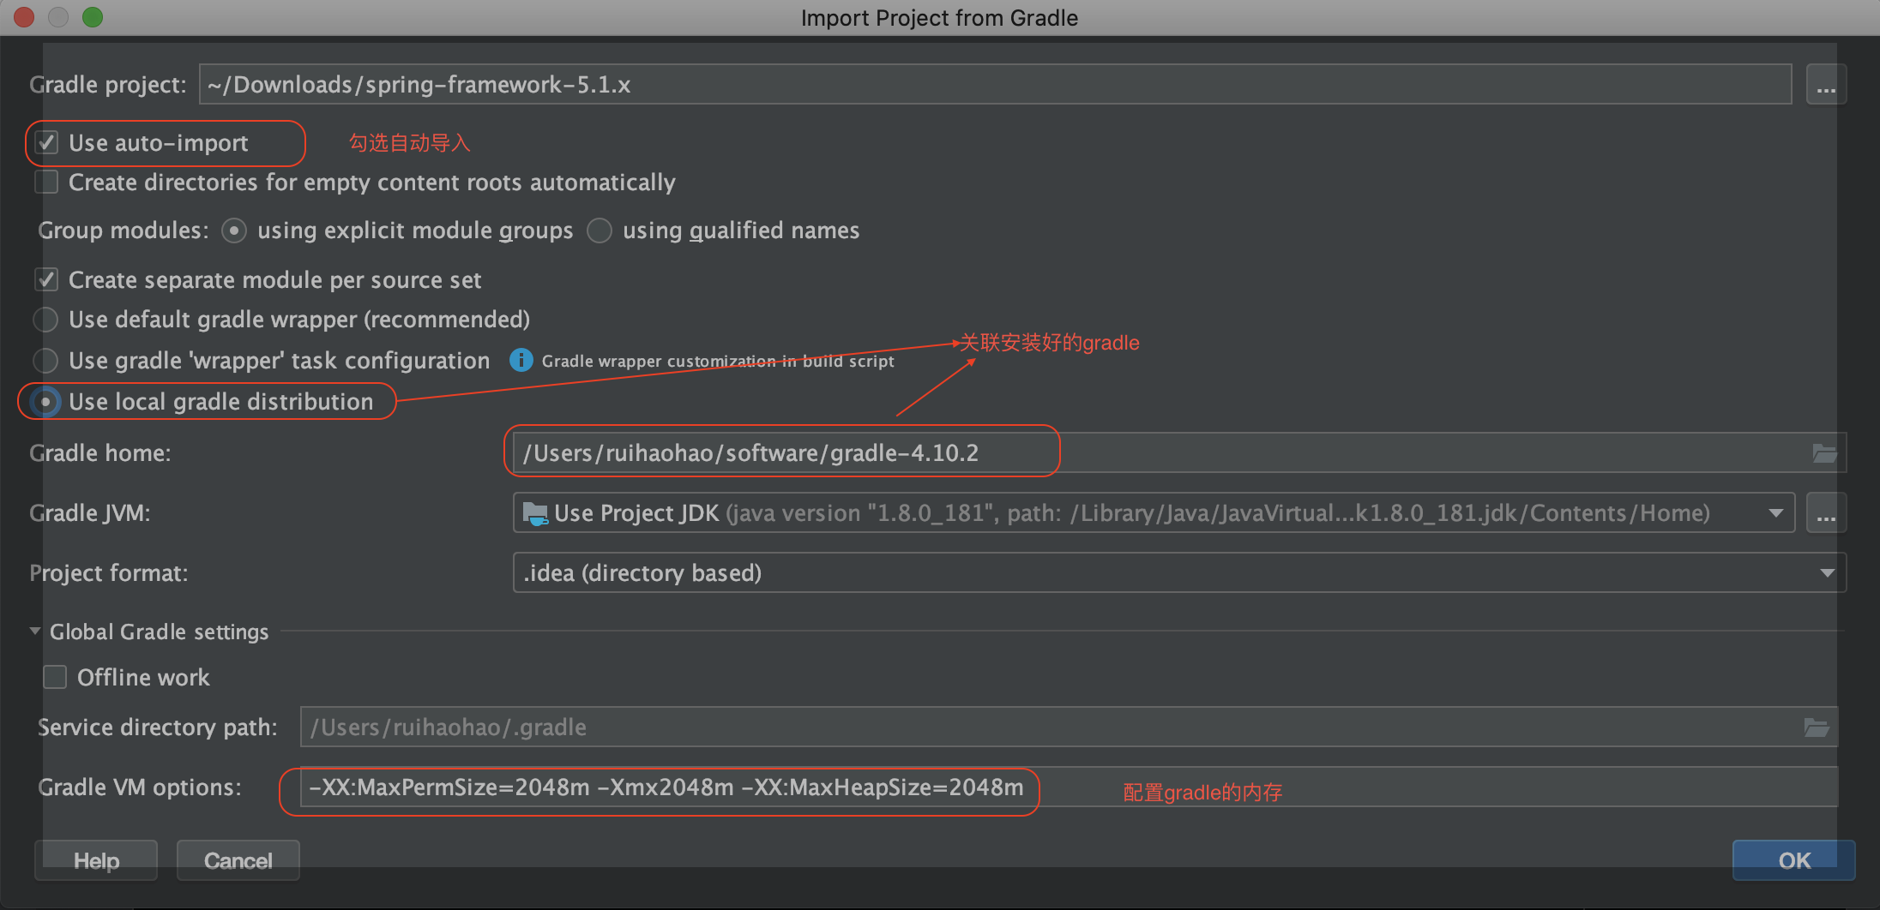Click the Gradle project path field
The image size is (1880, 910).
(x=995, y=85)
